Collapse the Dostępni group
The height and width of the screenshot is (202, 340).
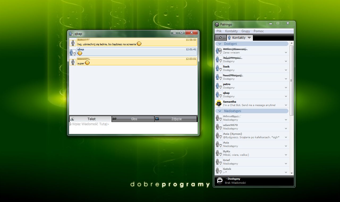(220, 44)
